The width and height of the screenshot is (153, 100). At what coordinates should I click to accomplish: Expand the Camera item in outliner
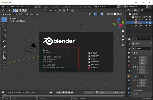[133, 20]
